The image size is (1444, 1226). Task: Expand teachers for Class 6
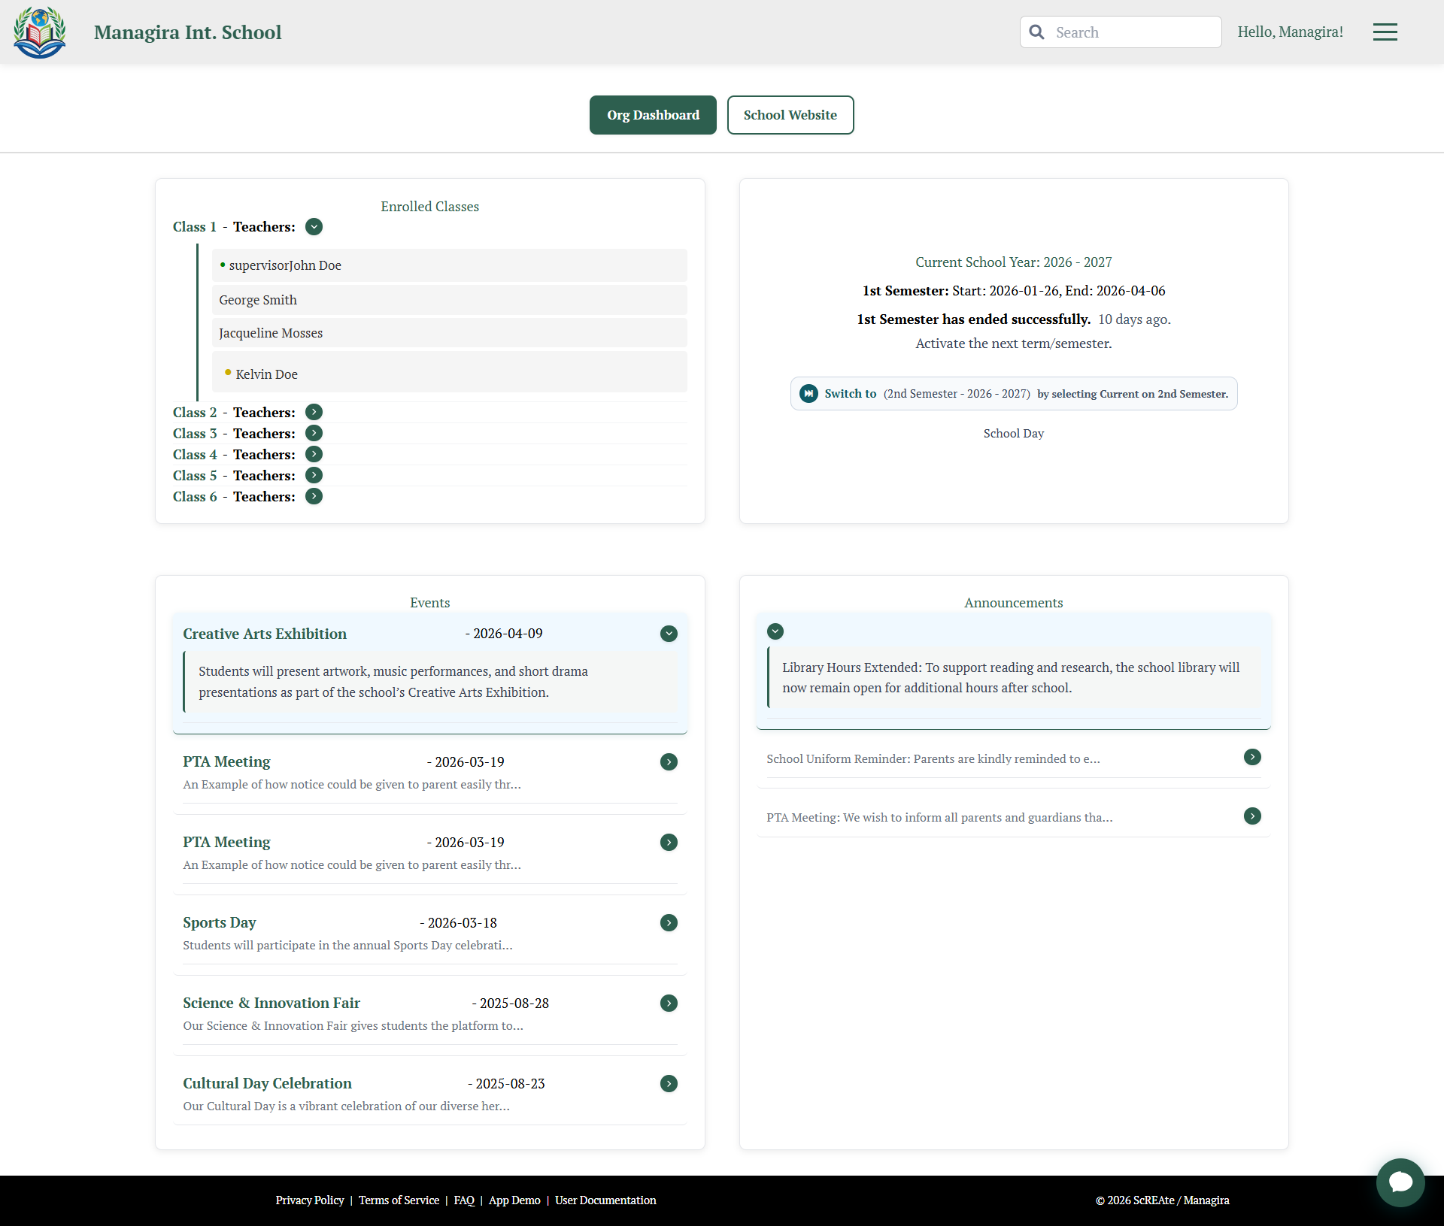[x=314, y=496]
